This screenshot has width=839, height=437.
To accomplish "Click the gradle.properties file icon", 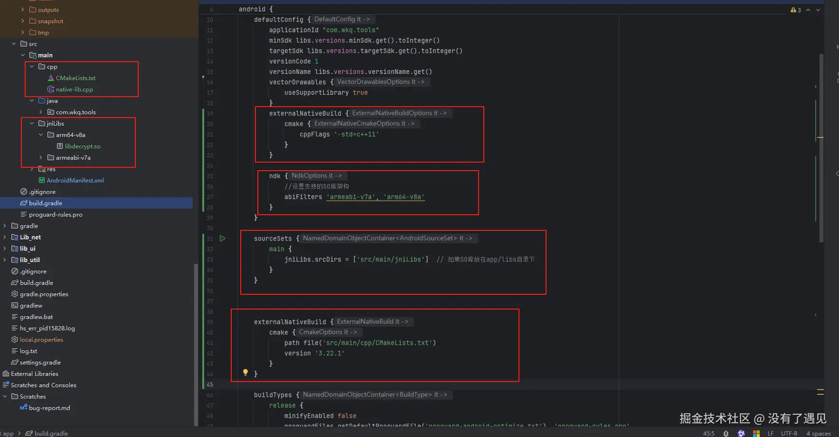I will (15, 294).
